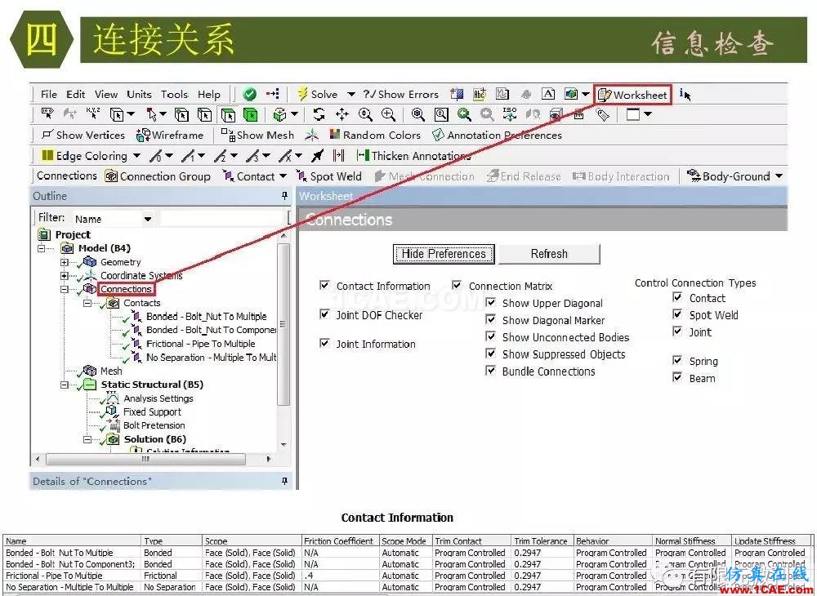Expand the Geometry tree node
817x596 pixels.
coord(64,262)
